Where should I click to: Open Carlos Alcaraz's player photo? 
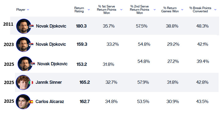(x=23, y=102)
